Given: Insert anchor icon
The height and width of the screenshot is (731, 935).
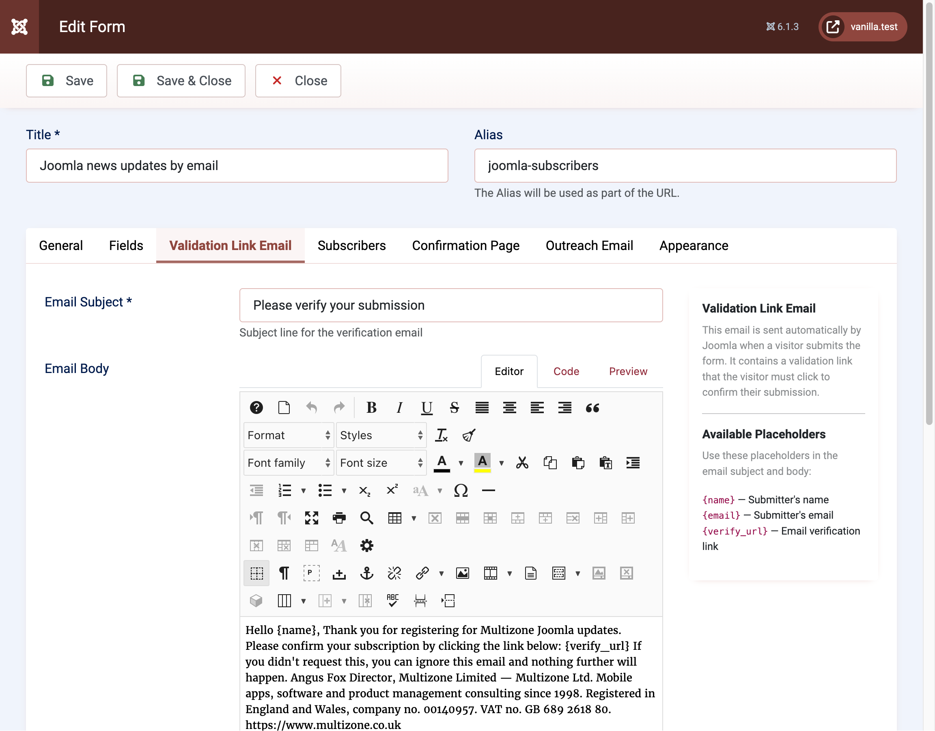Looking at the screenshot, I should [366, 573].
